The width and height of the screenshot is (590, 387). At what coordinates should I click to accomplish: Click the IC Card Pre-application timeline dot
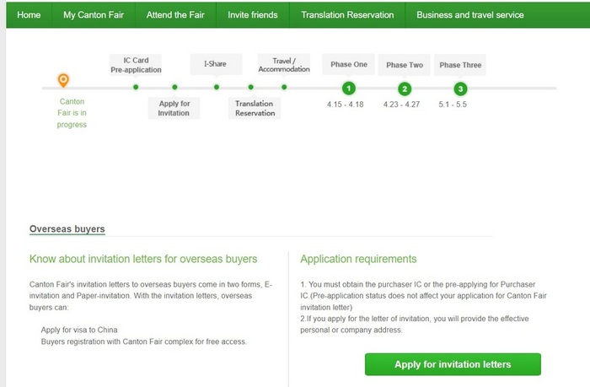(x=136, y=87)
